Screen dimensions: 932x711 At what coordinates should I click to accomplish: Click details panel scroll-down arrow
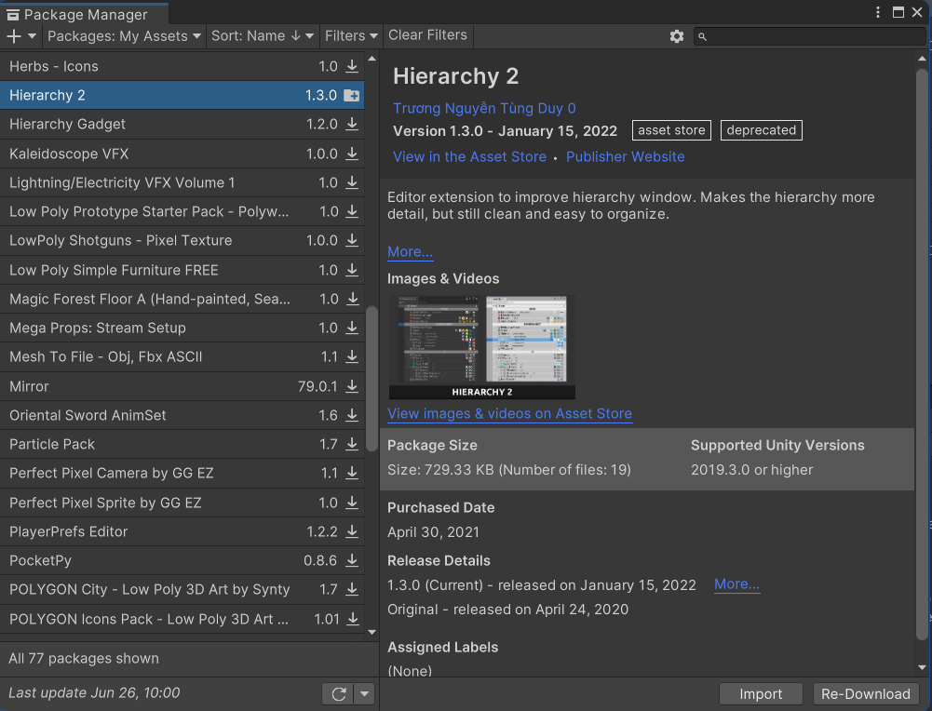click(922, 667)
